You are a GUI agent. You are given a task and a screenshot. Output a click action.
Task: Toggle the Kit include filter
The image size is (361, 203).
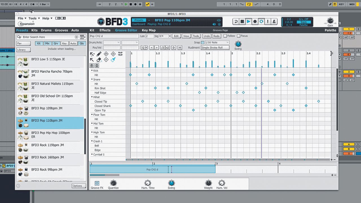(39, 43)
